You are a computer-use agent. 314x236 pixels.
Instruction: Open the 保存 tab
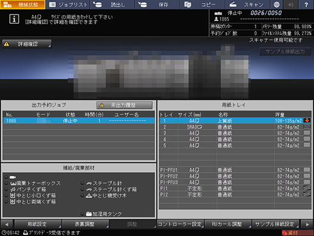[x=158, y=4]
